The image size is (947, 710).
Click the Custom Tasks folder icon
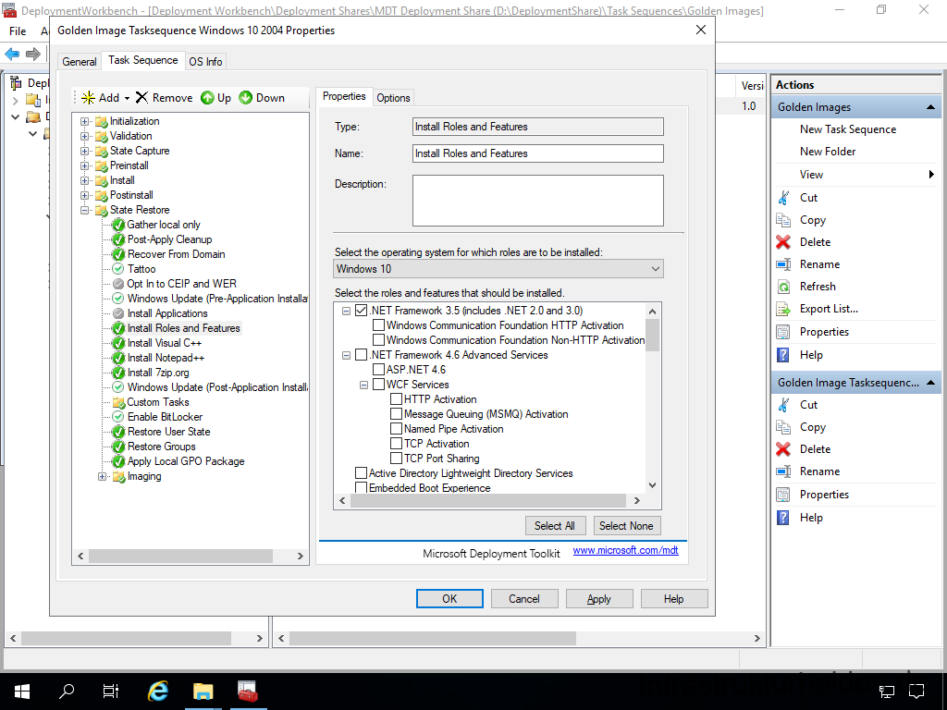click(118, 402)
